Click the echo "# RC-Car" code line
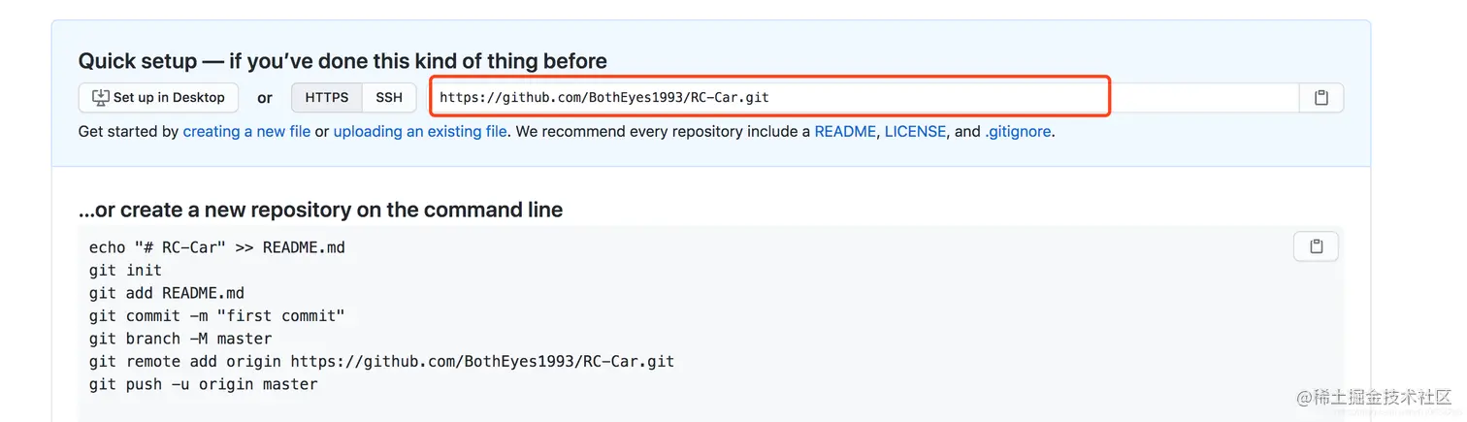The width and height of the screenshot is (1467, 422). [x=217, y=247]
